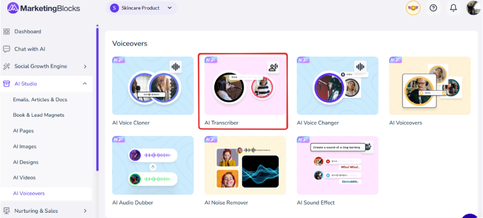Open the Skincare Product project dropdown

[141, 8]
